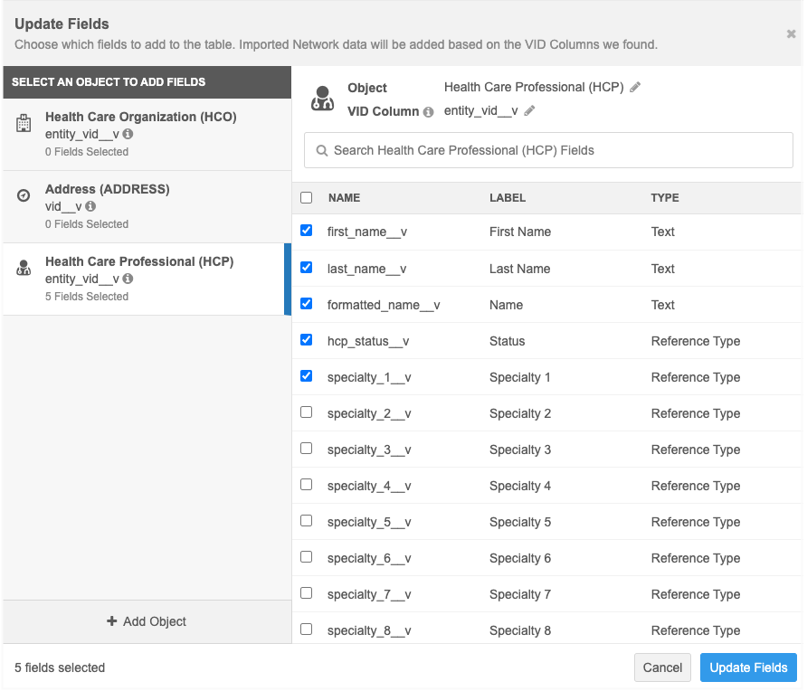Click the Address location marker icon
This screenshot has width=807, height=691.
click(x=24, y=196)
